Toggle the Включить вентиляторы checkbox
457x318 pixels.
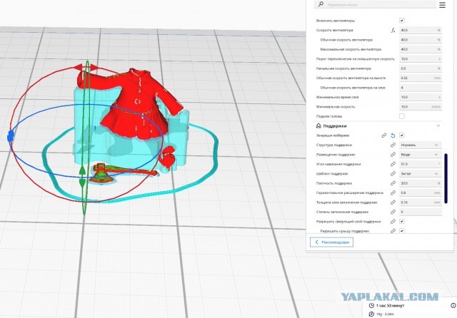[402, 21]
